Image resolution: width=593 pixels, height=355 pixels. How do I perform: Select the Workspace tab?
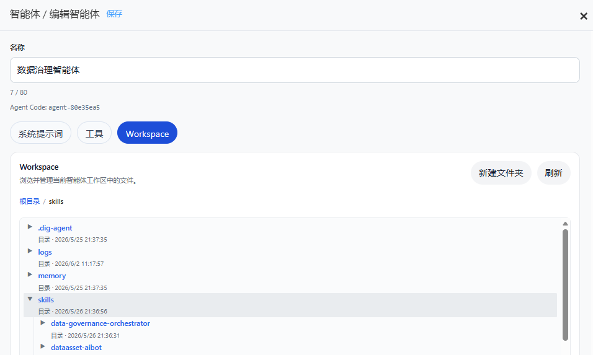pos(147,133)
